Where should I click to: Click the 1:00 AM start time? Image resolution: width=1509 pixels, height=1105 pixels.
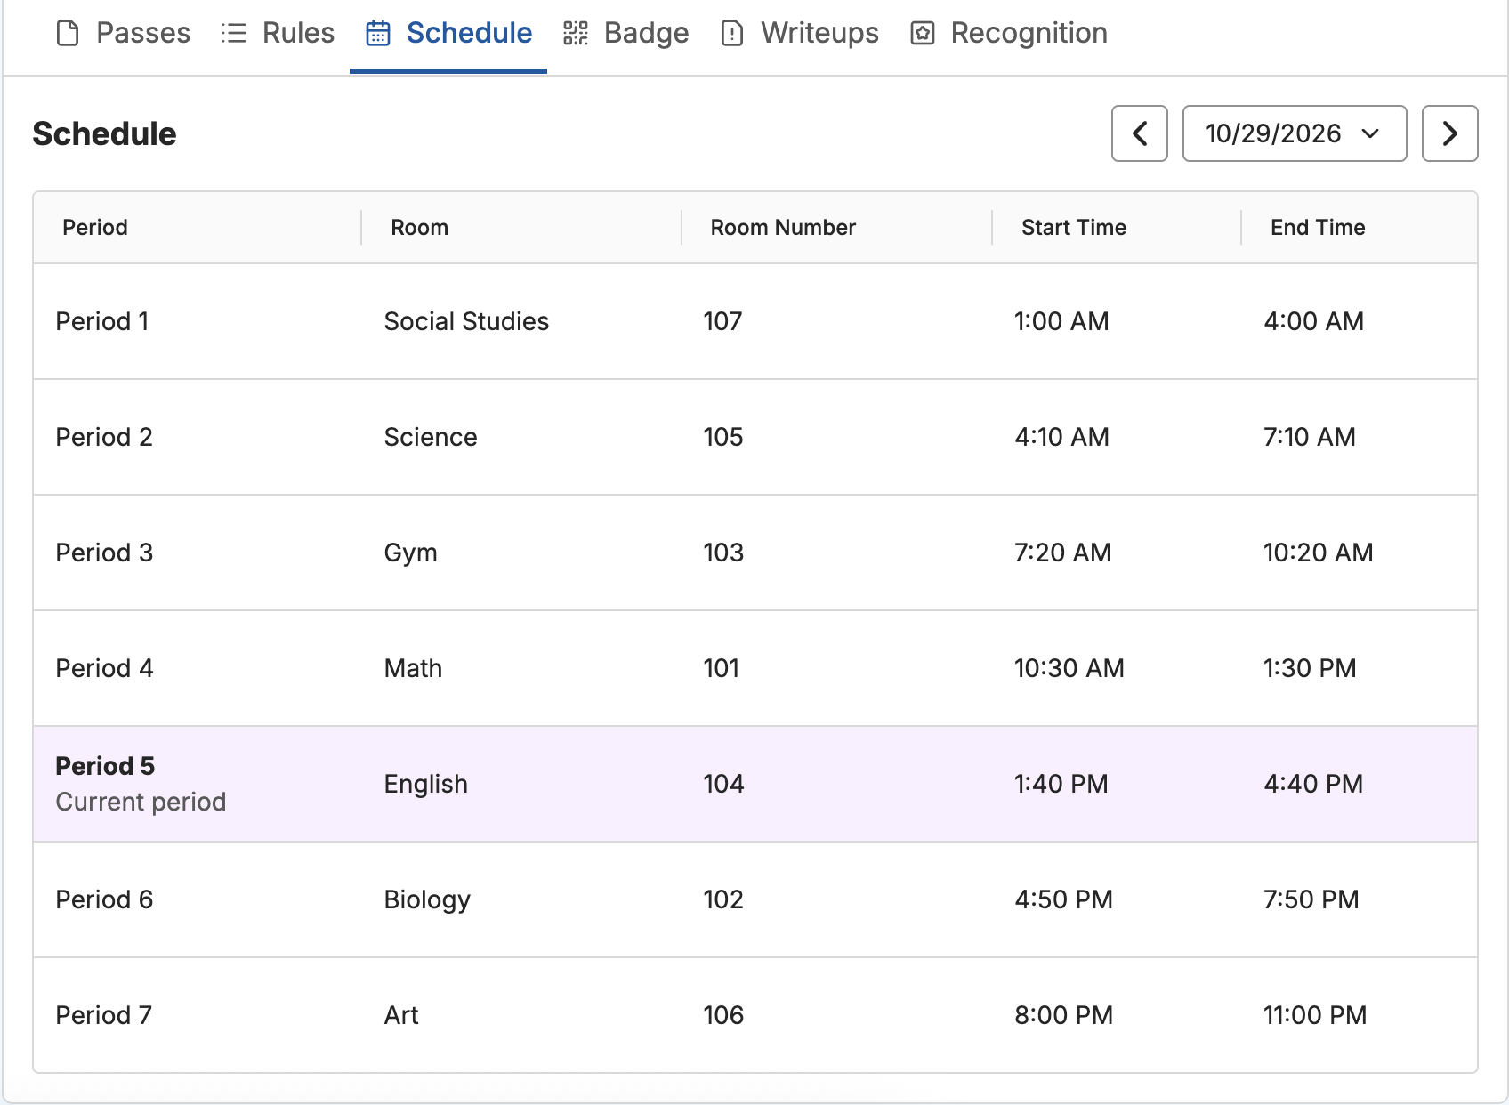pos(1061,321)
